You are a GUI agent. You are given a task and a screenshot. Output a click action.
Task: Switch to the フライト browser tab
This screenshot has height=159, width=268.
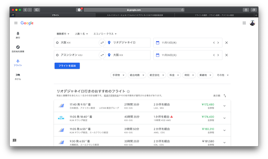[56, 15]
